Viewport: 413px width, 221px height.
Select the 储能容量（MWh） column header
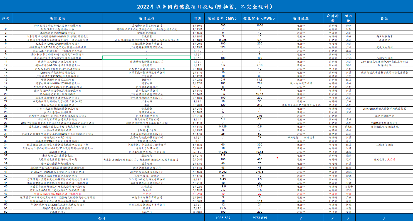click(x=259, y=18)
